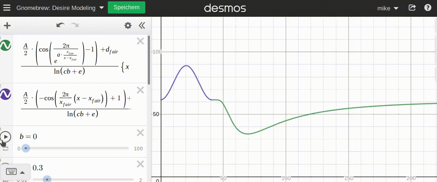Click the redo arrow icon
The height and width of the screenshot is (182, 437).
[x=75, y=25]
